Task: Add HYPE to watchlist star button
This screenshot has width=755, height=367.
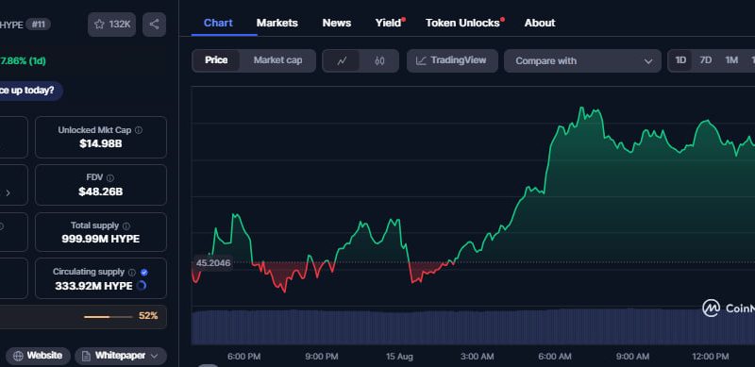Action: point(111,25)
